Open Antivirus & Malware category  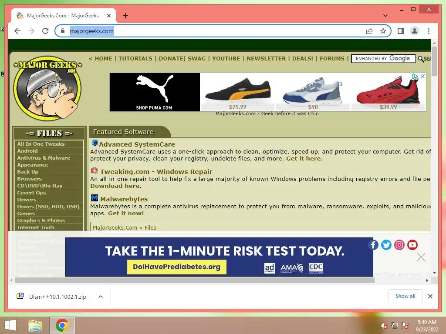pyautogui.click(x=44, y=158)
